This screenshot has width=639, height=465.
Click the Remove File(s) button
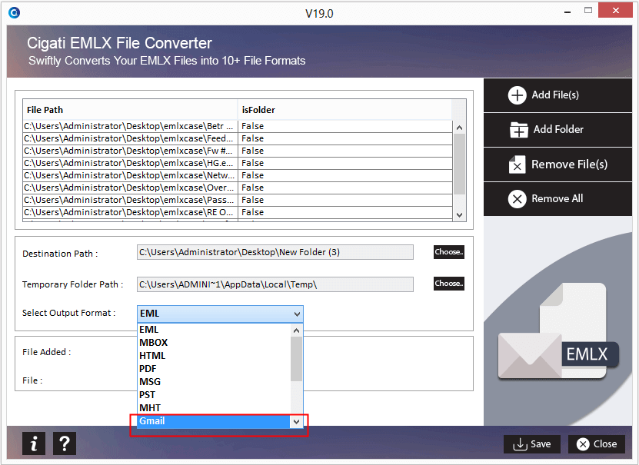(x=557, y=164)
